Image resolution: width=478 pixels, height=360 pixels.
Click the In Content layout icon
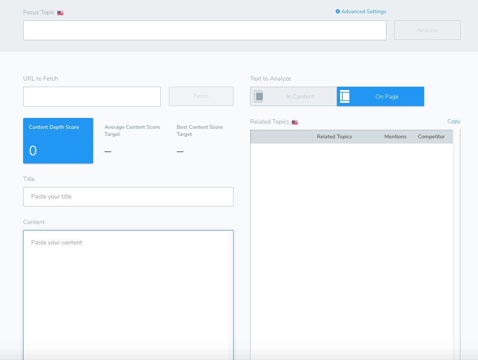tap(258, 96)
